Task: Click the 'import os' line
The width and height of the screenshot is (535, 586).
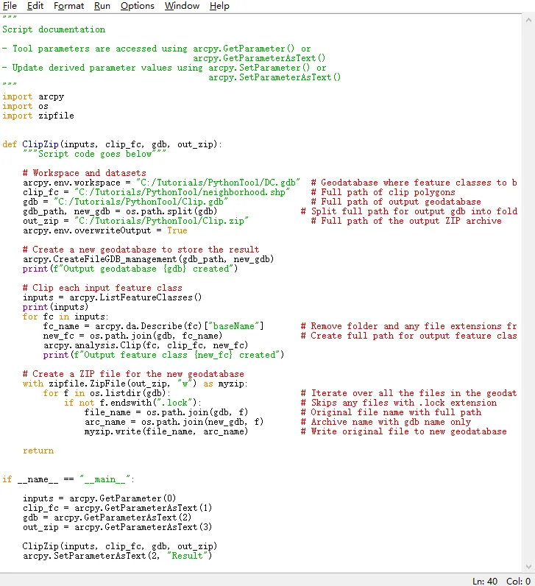Action: point(25,107)
